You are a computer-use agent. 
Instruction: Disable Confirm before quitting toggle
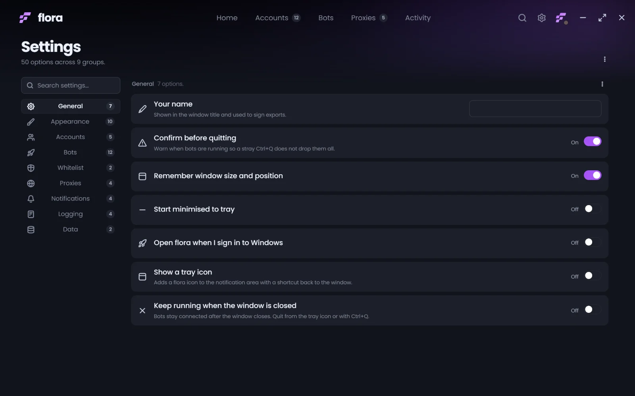(593, 141)
